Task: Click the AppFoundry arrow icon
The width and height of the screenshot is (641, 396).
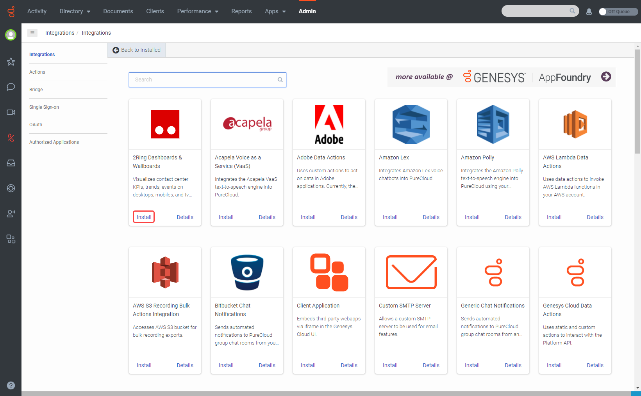Action: [x=606, y=77]
